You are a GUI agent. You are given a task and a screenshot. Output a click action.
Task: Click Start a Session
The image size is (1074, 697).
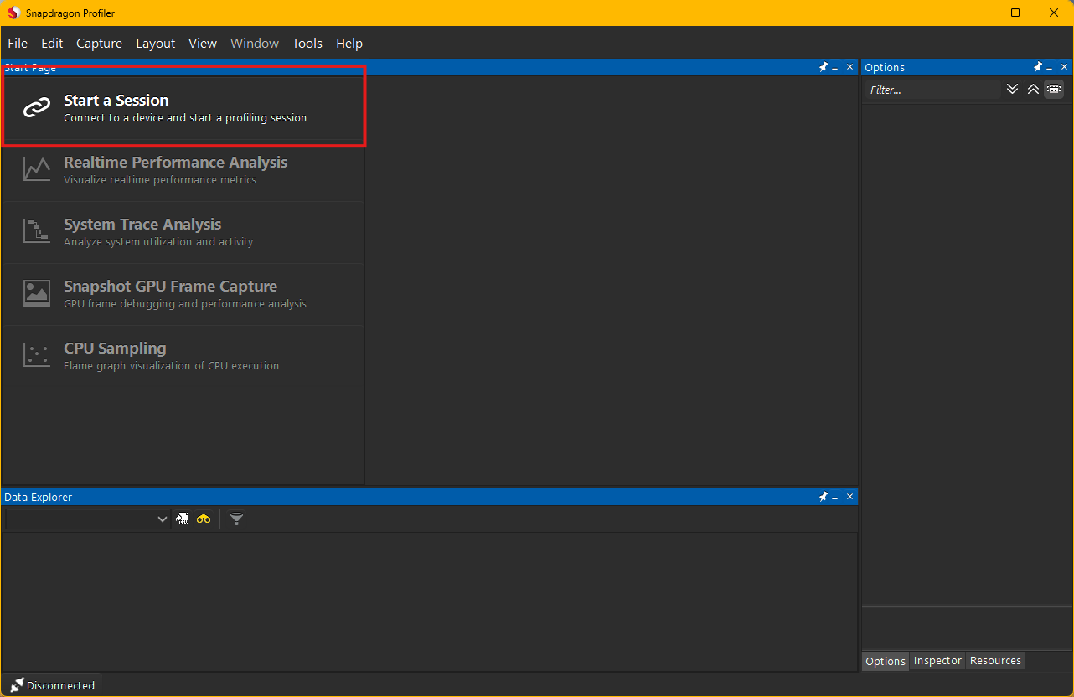pyautogui.click(x=183, y=108)
